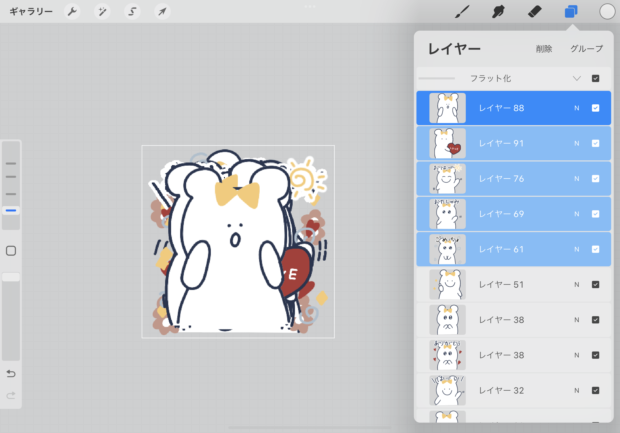
Task: Open the color picker circle
Action: coord(607,12)
